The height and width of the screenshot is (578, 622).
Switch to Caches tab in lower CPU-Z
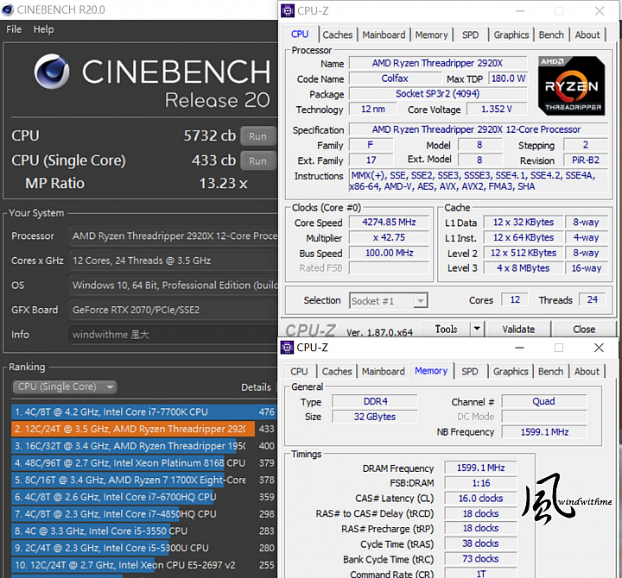[337, 372]
